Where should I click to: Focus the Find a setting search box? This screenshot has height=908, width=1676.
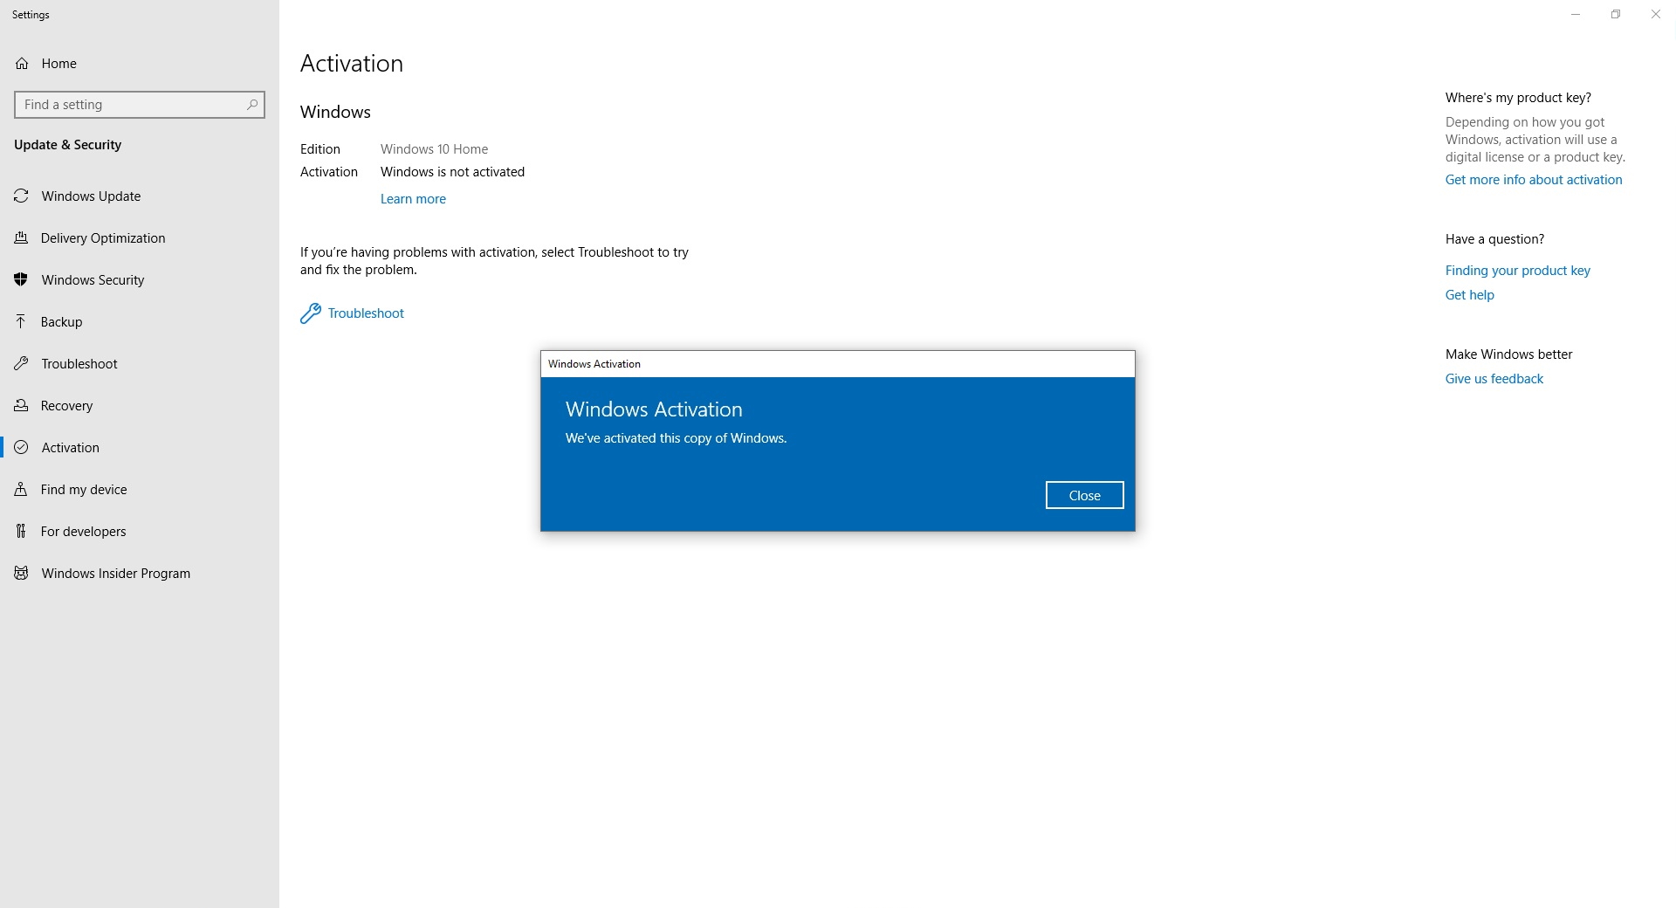coord(140,105)
